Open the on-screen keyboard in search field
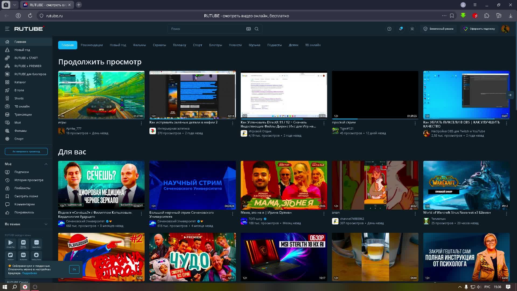The width and height of the screenshot is (517, 291). coord(248,29)
